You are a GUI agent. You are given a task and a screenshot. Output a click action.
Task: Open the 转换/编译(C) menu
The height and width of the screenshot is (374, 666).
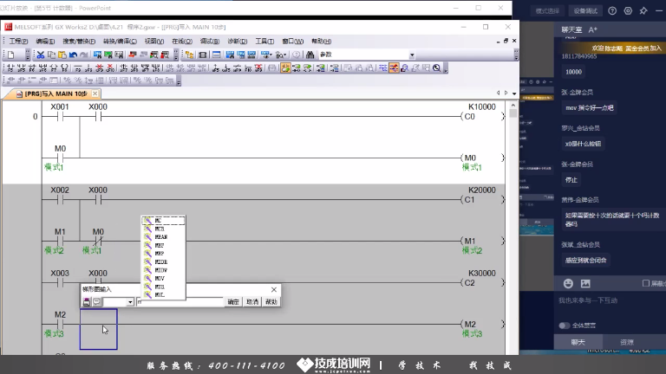120,42
